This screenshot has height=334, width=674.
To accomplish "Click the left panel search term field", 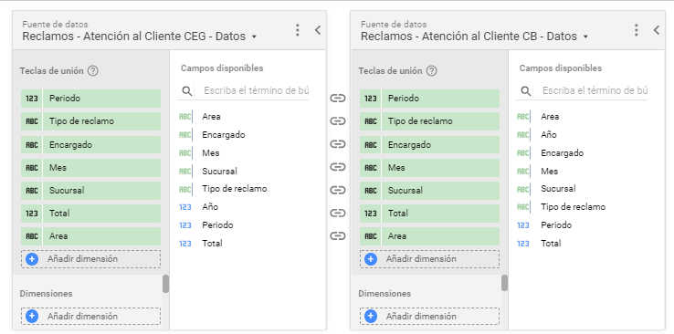I will pyautogui.click(x=256, y=91).
